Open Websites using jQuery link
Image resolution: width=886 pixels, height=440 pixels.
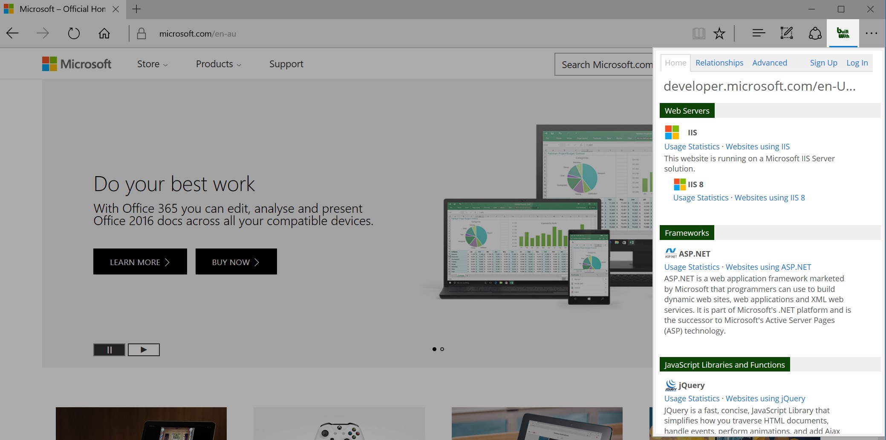(x=765, y=399)
